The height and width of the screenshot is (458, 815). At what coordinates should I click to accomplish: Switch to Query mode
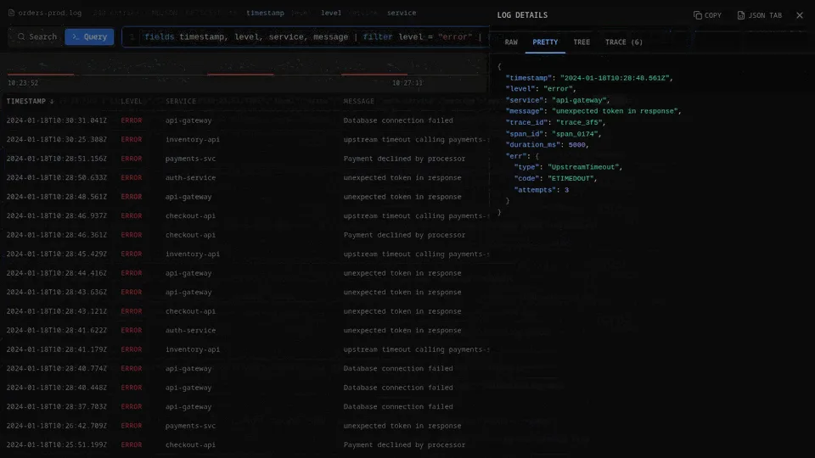pos(89,36)
